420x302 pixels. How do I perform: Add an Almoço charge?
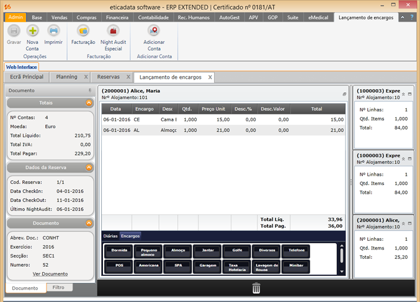coord(178,251)
